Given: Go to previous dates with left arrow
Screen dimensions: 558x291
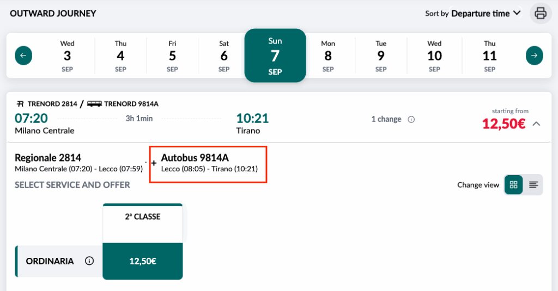Looking at the screenshot, I should (x=23, y=55).
